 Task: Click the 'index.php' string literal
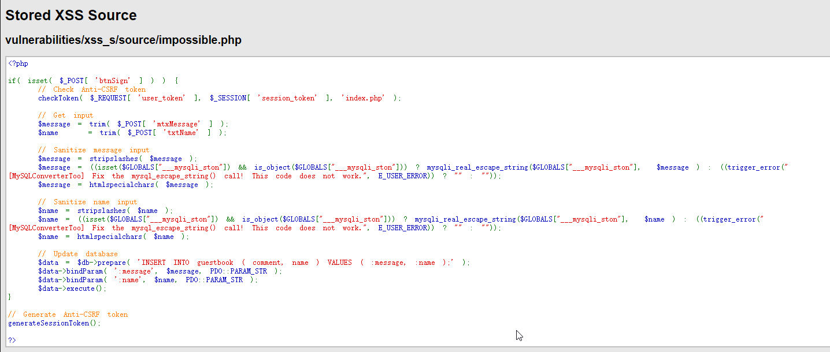[x=362, y=98]
